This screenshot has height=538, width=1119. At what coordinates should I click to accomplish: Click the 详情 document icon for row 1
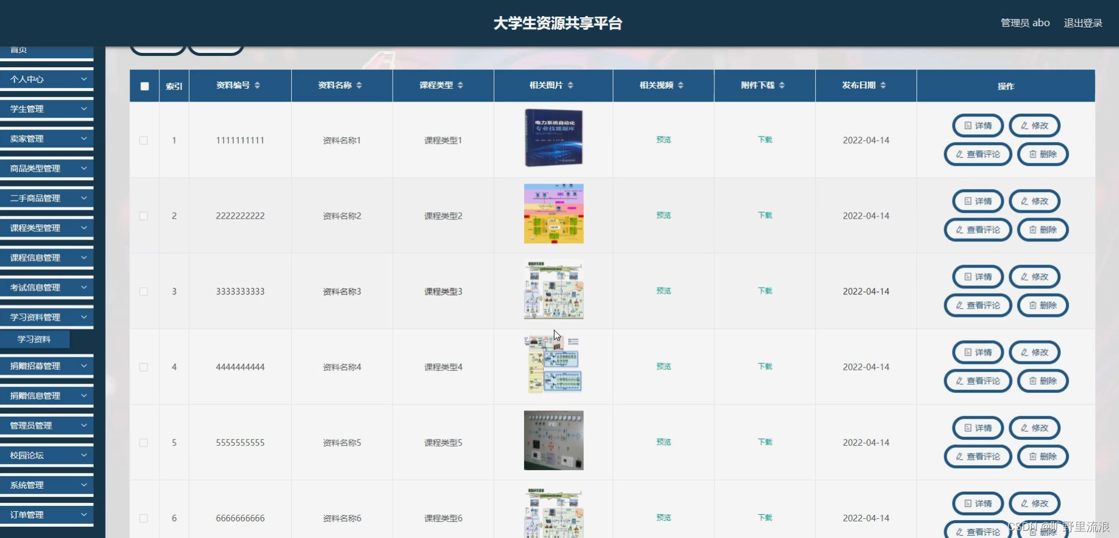pos(967,125)
